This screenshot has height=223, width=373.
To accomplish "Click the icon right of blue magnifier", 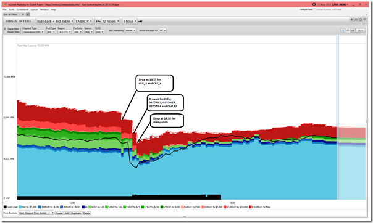I will [x=348, y=30].
